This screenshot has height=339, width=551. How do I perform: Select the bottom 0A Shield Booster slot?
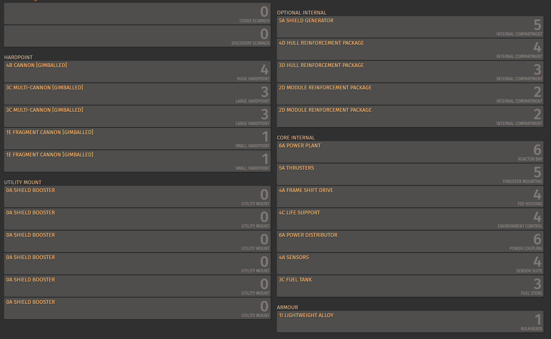point(137,308)
